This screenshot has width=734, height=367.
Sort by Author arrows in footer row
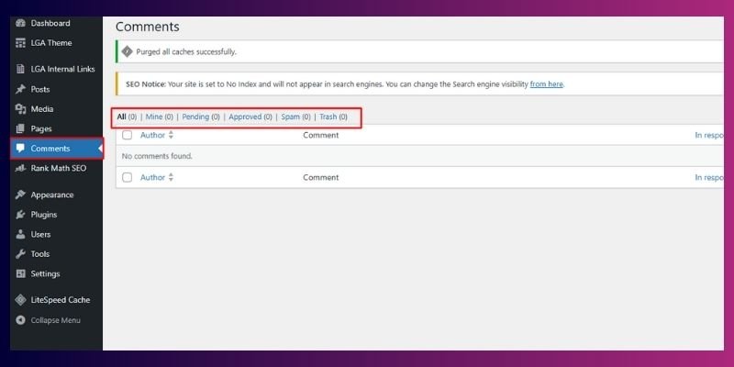(x=171, y=177)
